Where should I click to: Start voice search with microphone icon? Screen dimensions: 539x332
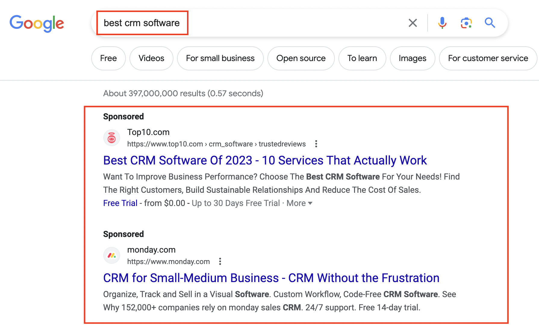(442, 23)
